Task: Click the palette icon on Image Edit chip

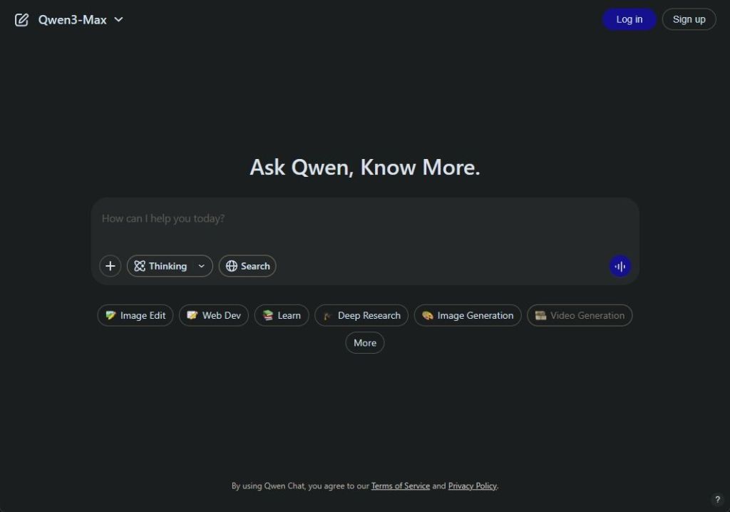Action: coord(112,315)
